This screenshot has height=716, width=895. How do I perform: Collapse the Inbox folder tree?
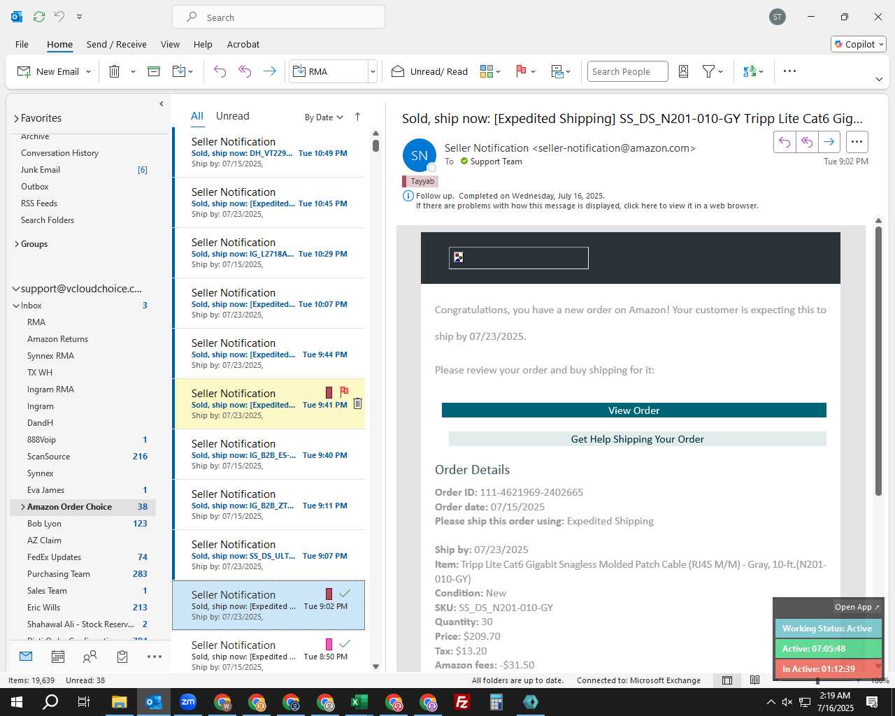pyautogui.click(x=16, y=306)
